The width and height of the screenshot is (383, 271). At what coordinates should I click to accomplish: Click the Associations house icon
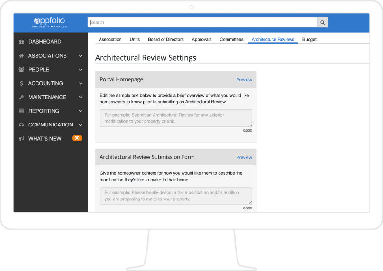(21, 56)
